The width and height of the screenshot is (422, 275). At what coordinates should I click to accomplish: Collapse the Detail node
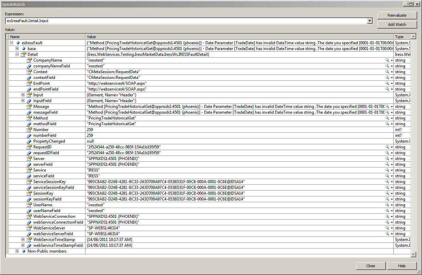17,54
